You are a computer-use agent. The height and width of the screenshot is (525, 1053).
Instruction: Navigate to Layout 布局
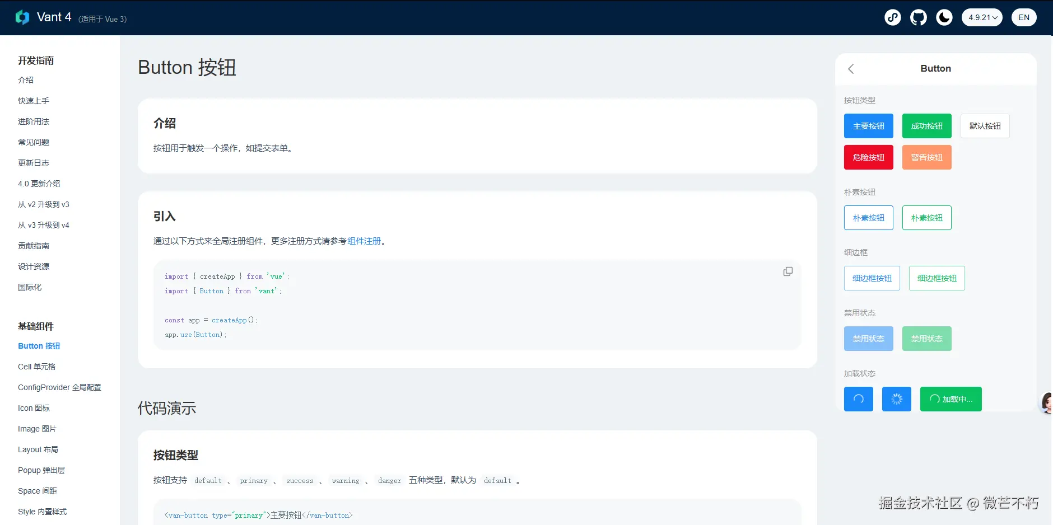(x=38, y=449)
